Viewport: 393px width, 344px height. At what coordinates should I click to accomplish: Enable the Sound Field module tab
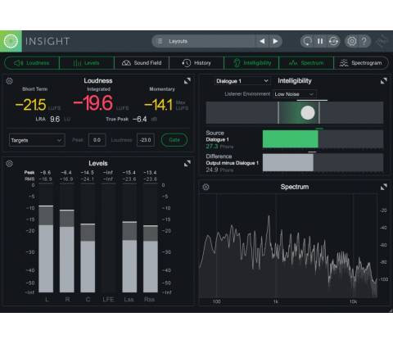point(142,63)
